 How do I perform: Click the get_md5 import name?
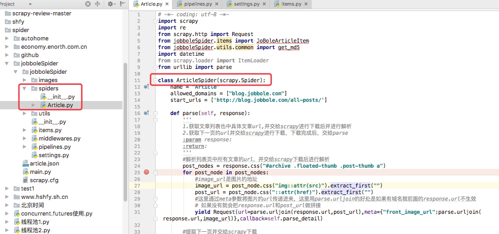tap(289, 47)
